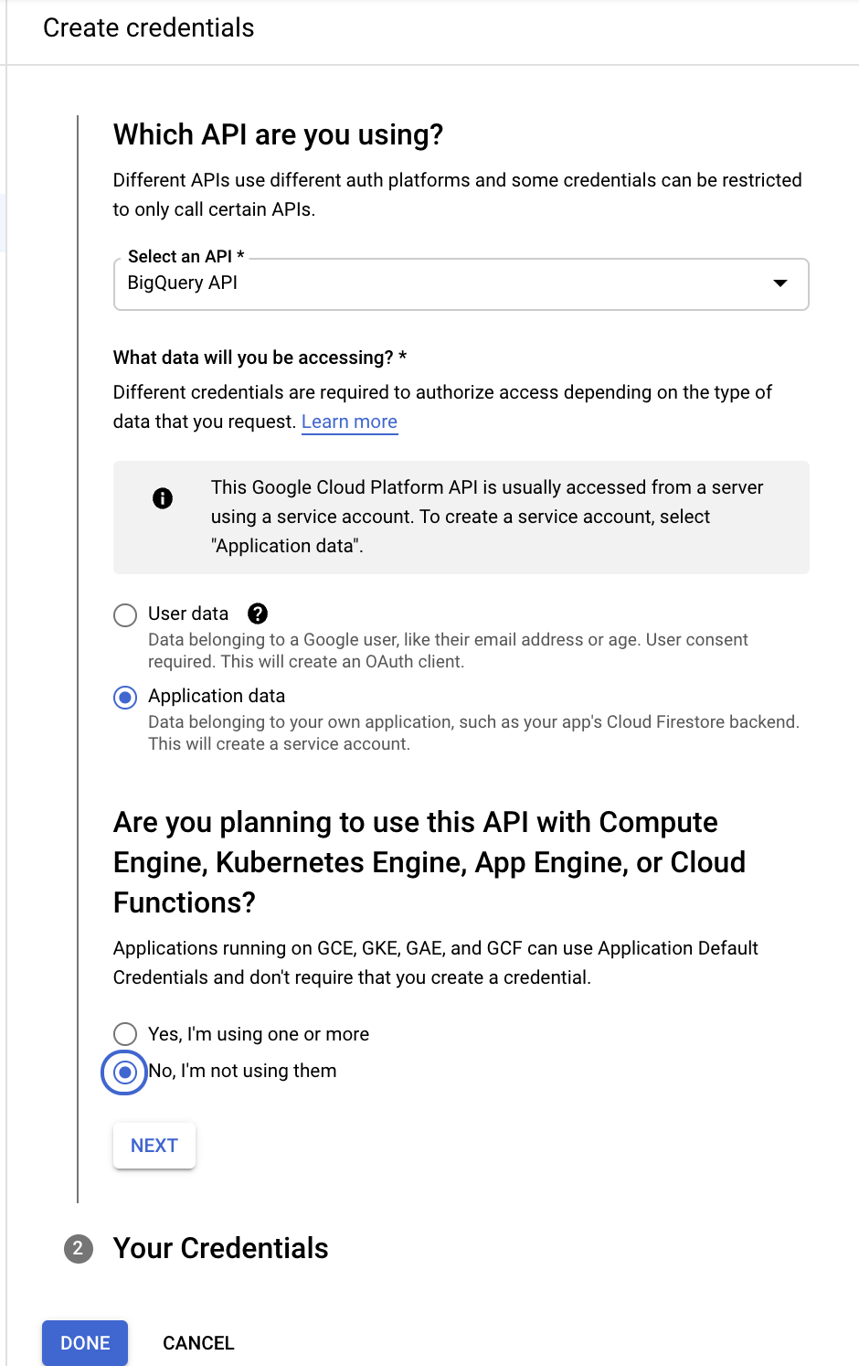This screenshot has width=859, height=1366.
Task: Open the Select an API dropdown arrow
Action: pyautogui.click(x=779, y=283)
